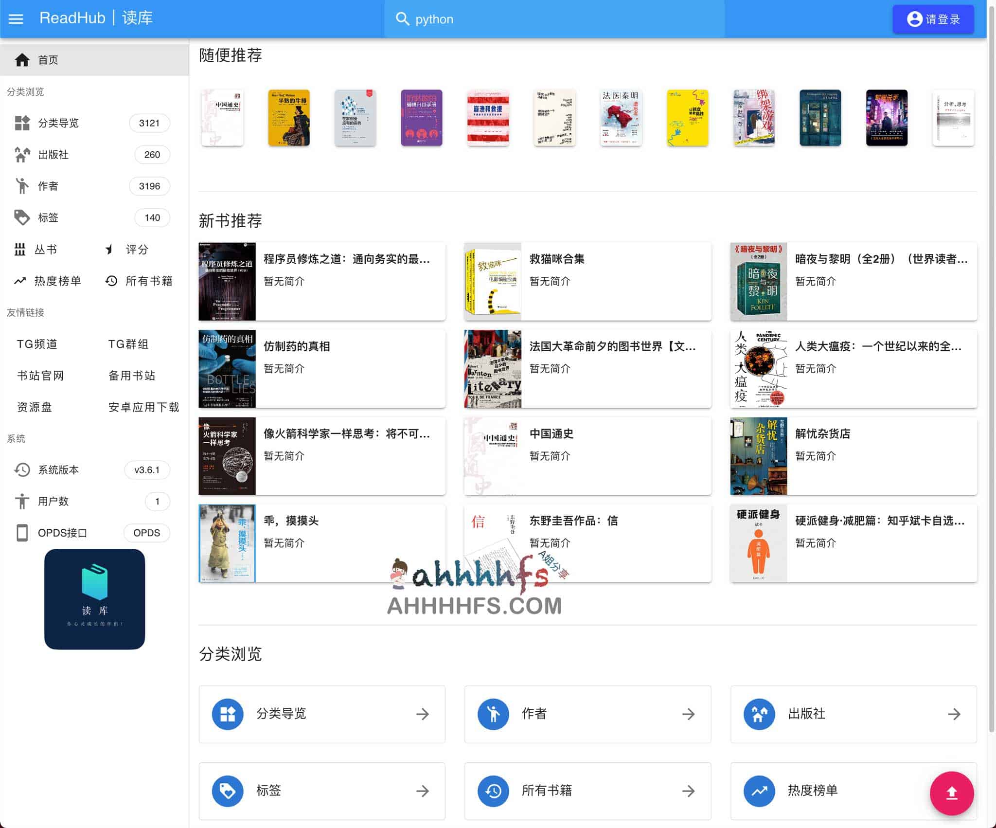
Task: Select the 分类导览 grid icon in sidebar
Action: click(x=22, y=123)
